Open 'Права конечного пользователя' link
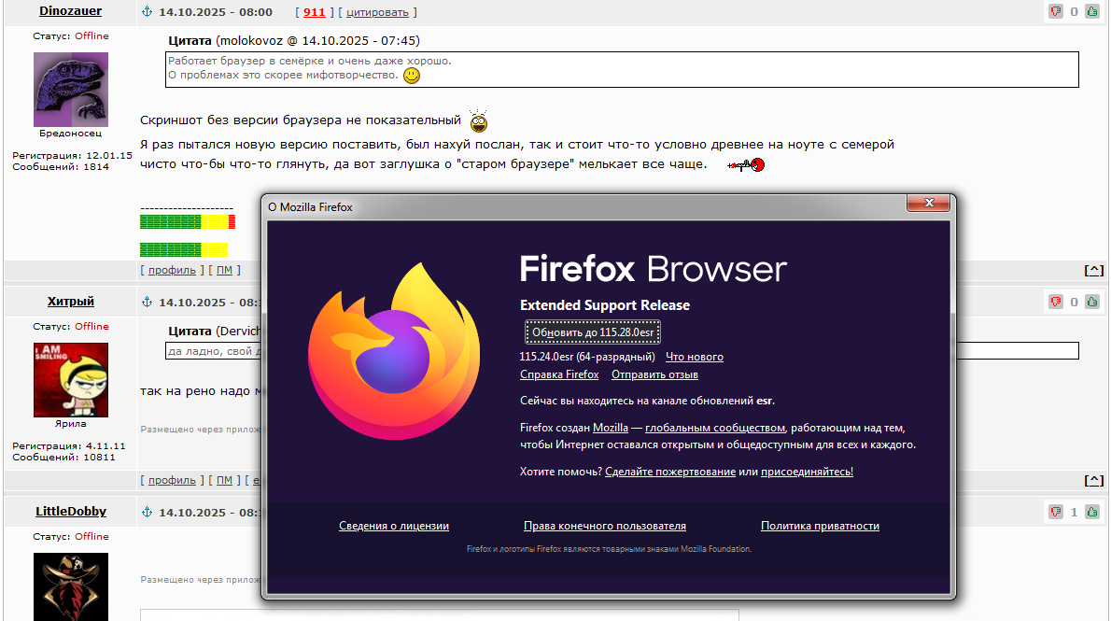 (604, 526)
